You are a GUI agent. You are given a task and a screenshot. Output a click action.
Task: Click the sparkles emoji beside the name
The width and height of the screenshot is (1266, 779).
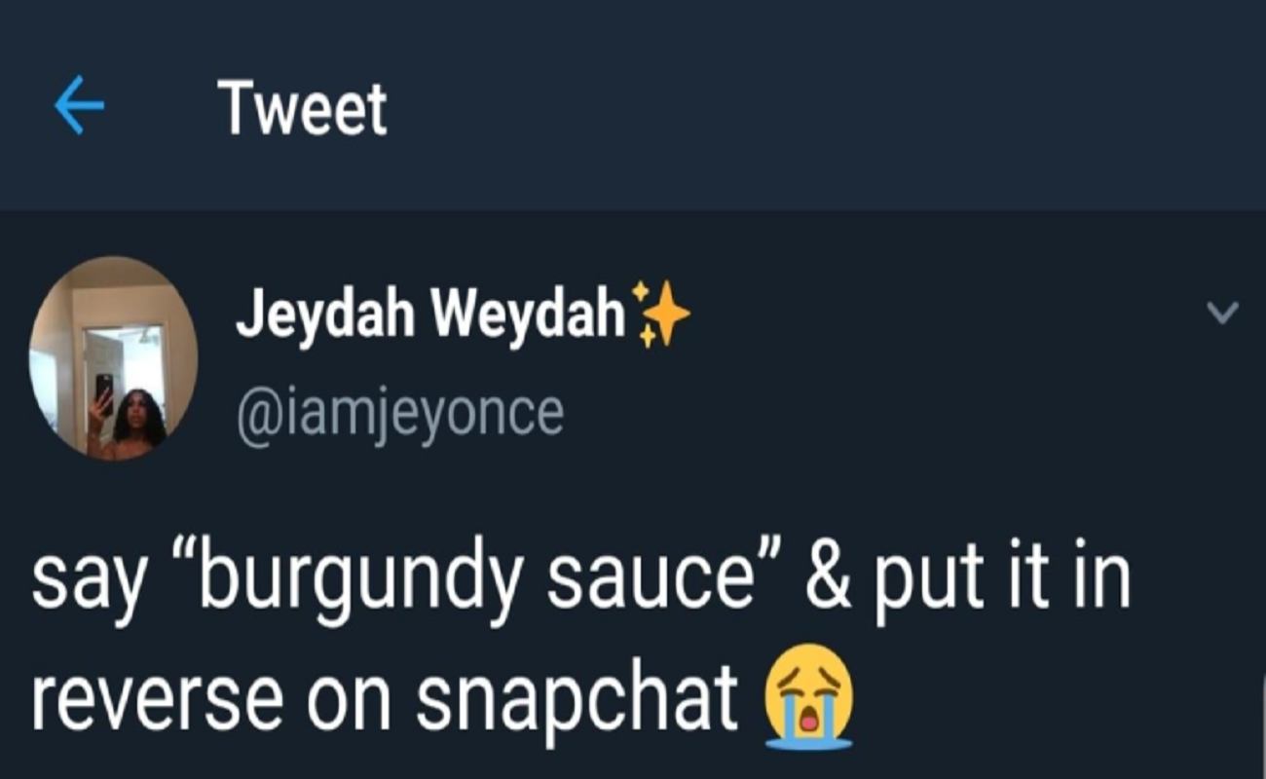point(660,314)
